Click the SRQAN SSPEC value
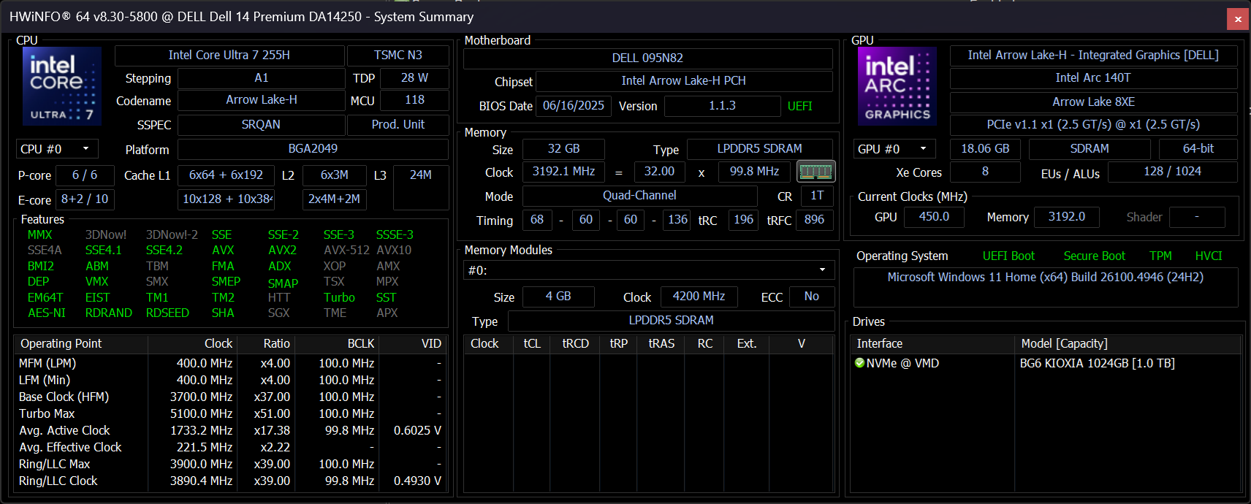Viewport: 1251px width, 504px height. [261, 125]
